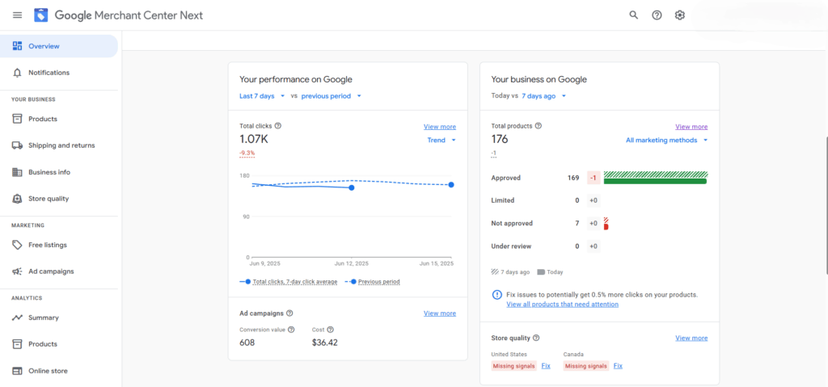This screenshot has width=828, height=387.
Task: Open the hamburger main menu
Action: [x=18, y=15]
